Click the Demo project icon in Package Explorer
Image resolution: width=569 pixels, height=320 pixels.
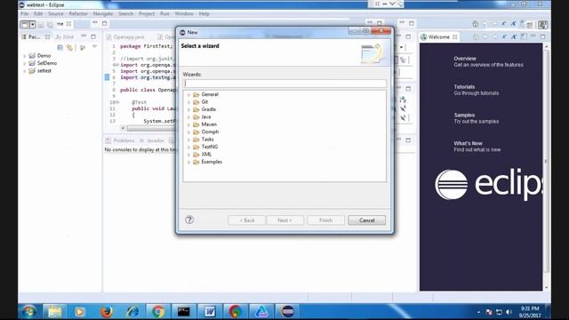click(x=32, y=55)
